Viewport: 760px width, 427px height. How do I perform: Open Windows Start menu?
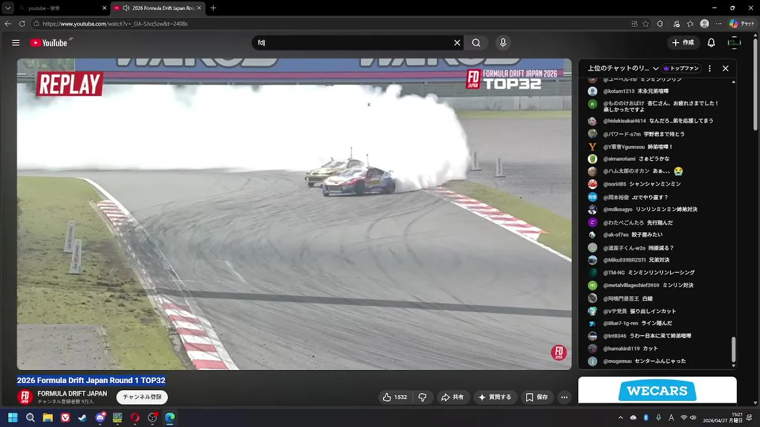(x=12, y=418)
